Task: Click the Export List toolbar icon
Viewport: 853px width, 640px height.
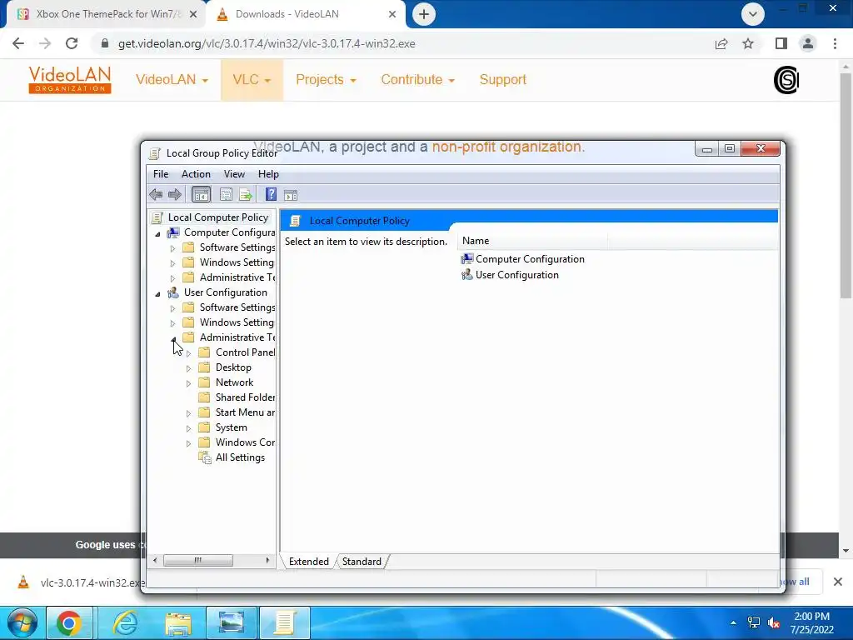Action: pyautogui.click(x=246, y=194)
